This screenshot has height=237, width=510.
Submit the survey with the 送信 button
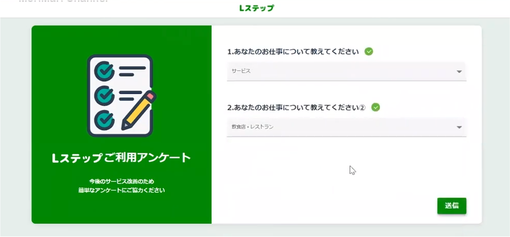coord(452,206)
